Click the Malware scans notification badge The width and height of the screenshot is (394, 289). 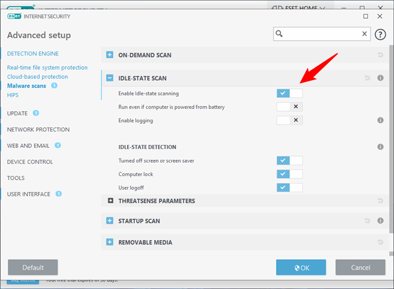[54, 86]
